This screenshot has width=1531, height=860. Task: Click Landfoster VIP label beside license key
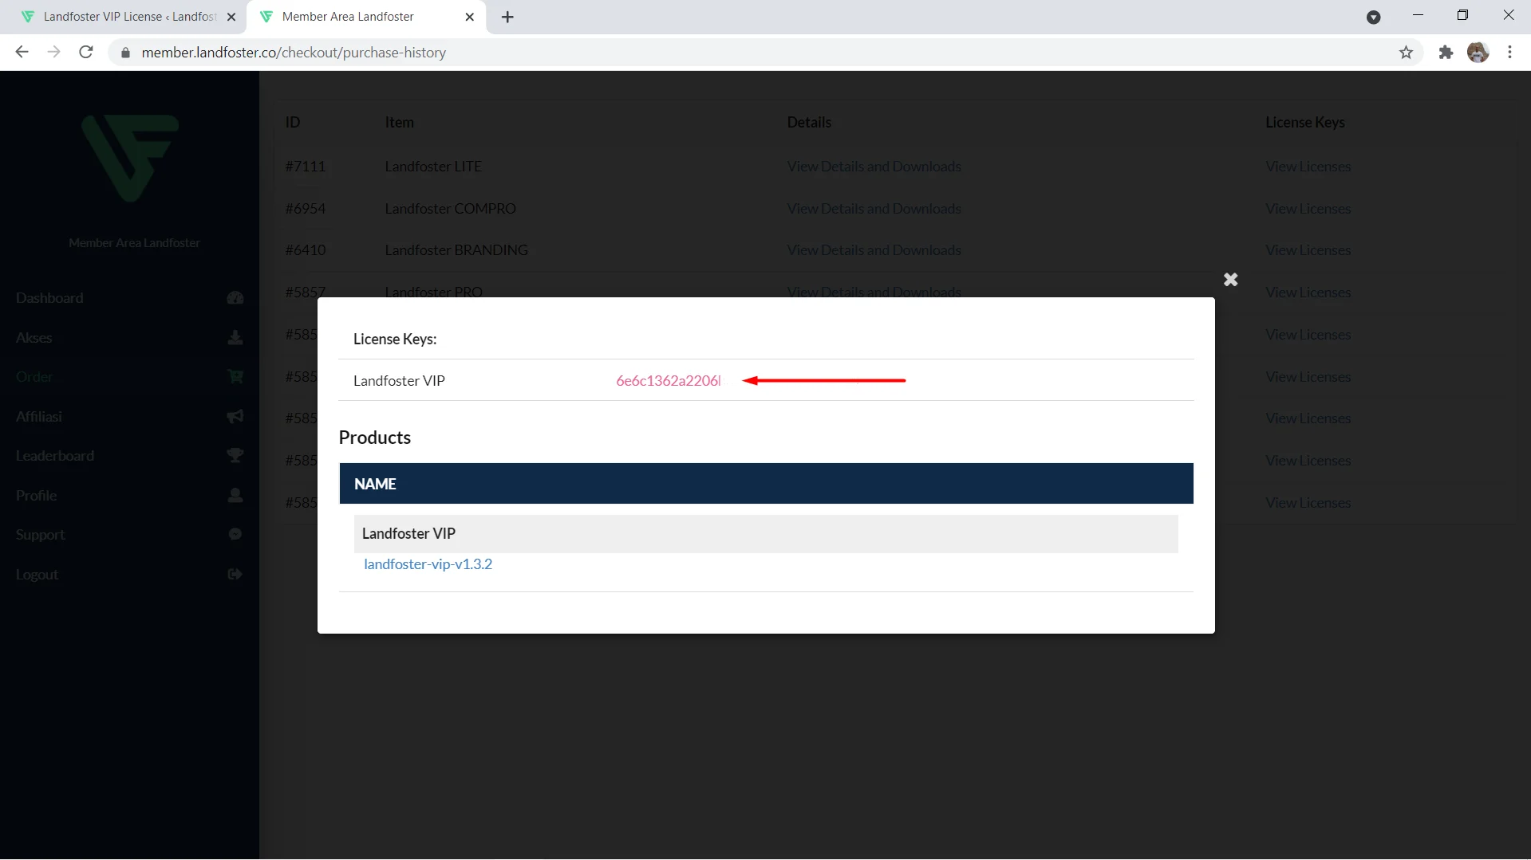(399, 380)
